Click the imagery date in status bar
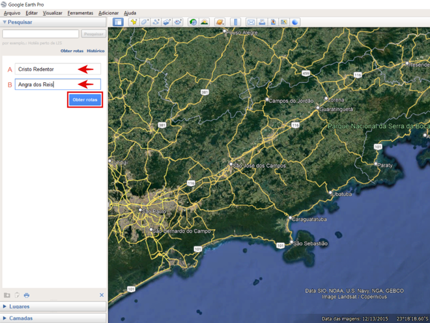 (355, 318)
